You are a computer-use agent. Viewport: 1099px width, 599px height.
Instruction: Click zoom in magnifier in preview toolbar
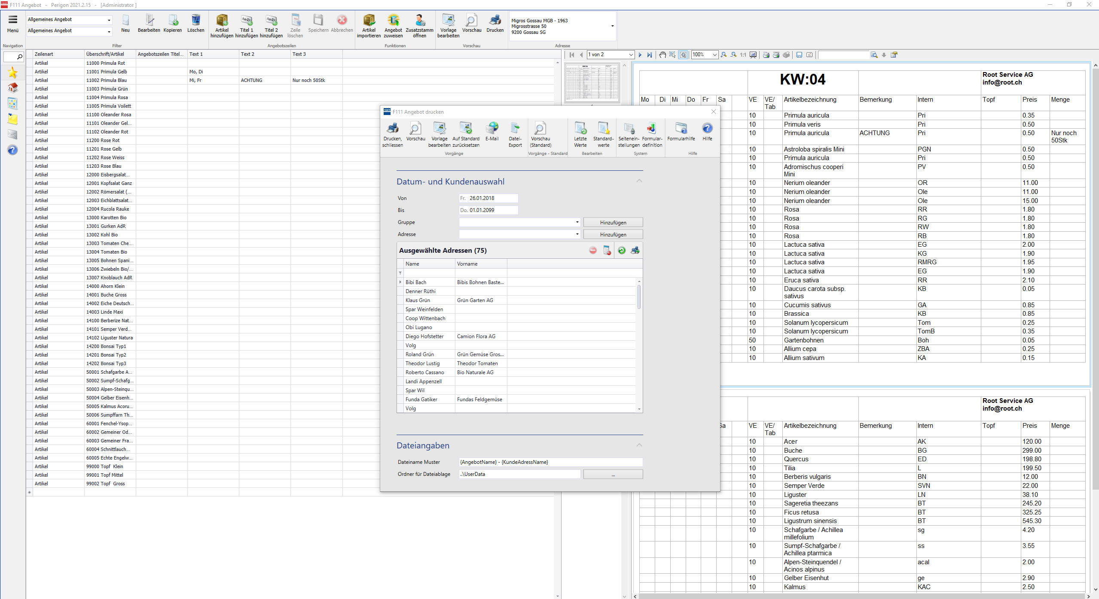(724, 55)
